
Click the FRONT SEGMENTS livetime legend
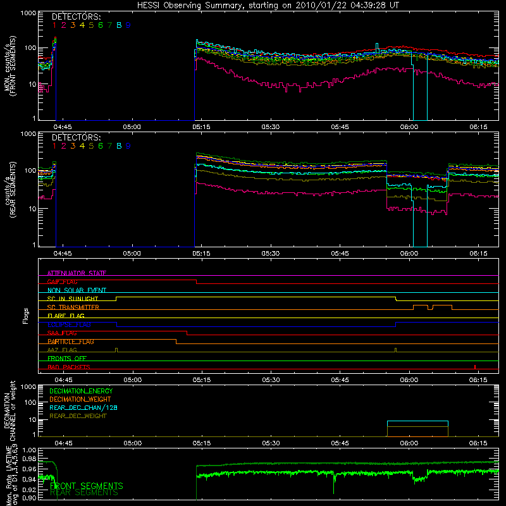click(x=87, y=486)
